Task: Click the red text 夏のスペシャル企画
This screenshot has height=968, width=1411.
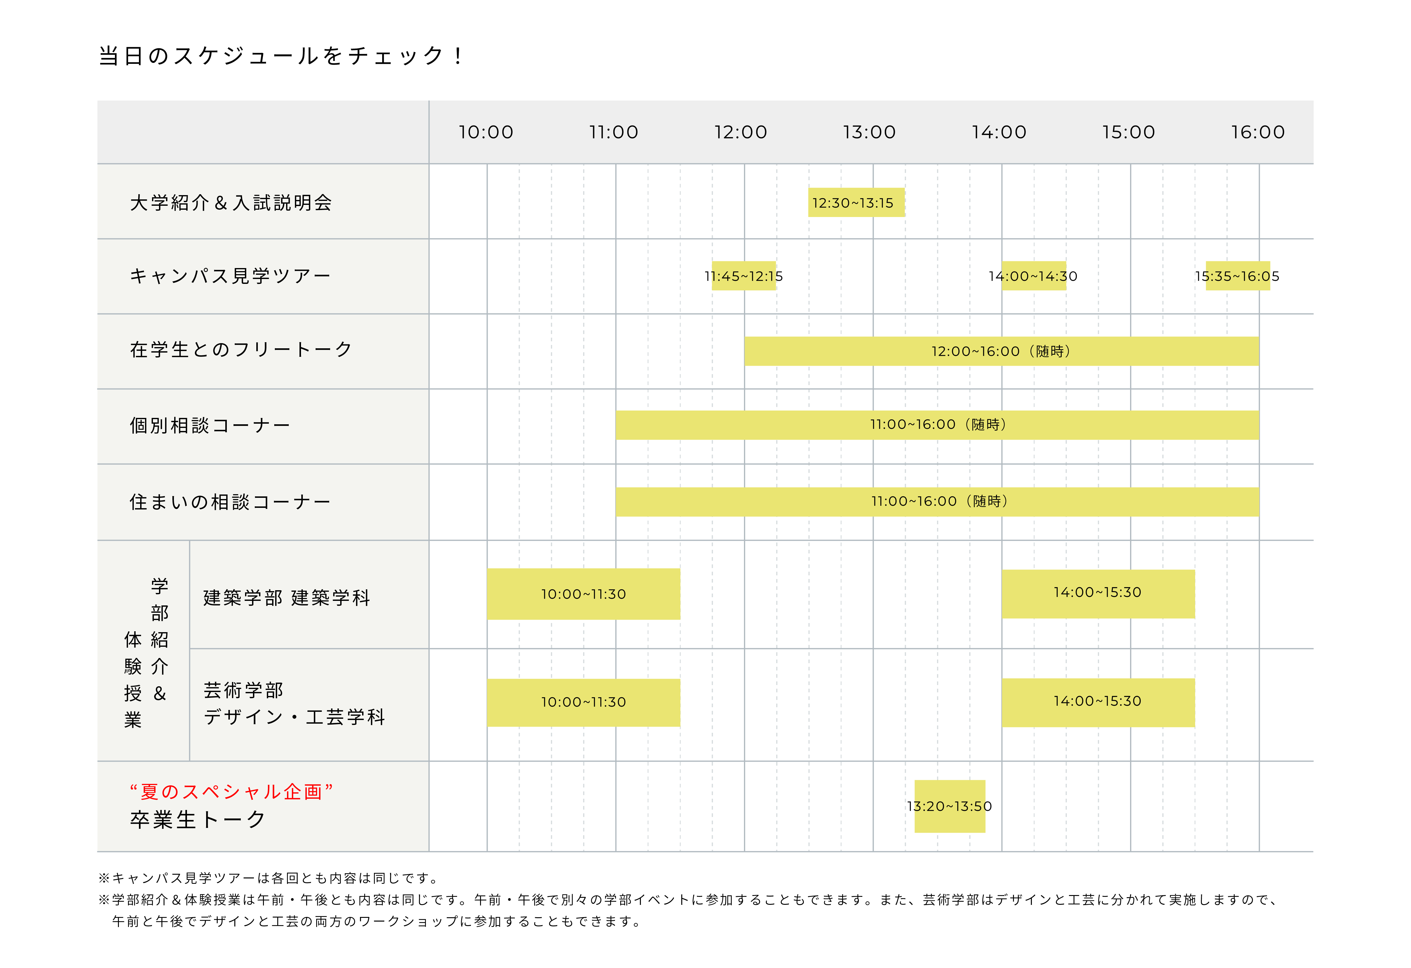Action: 231,791
